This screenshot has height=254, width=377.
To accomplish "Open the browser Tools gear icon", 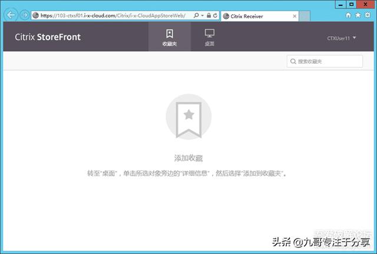I will (367, 15).
